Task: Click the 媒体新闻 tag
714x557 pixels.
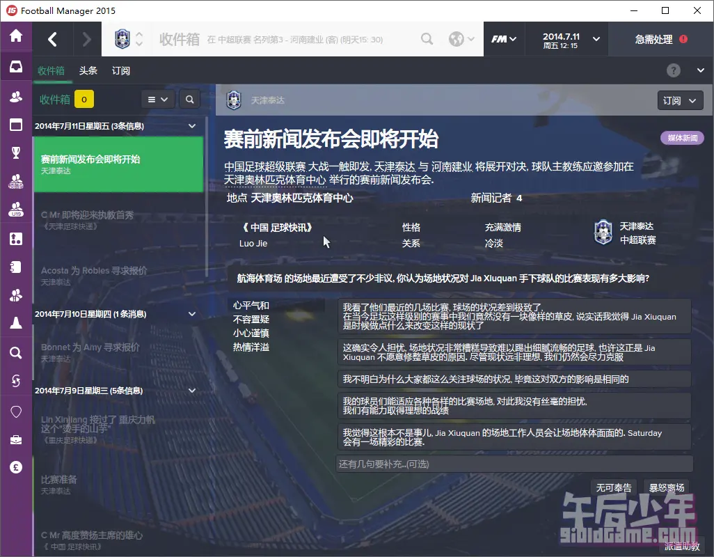Action: 682,138
